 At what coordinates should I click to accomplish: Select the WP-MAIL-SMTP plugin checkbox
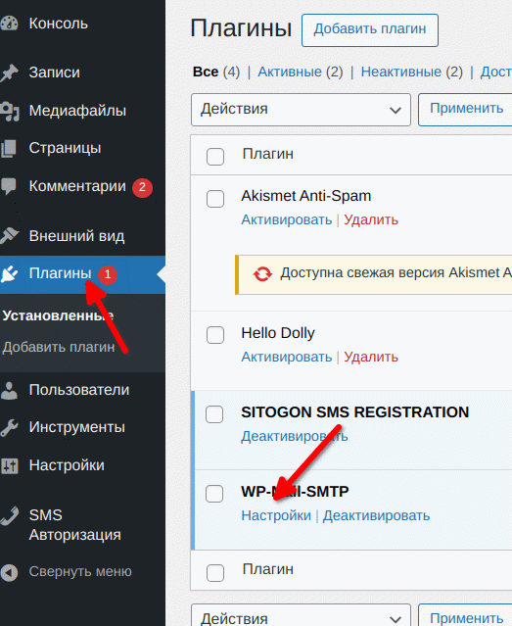(214, 494)
